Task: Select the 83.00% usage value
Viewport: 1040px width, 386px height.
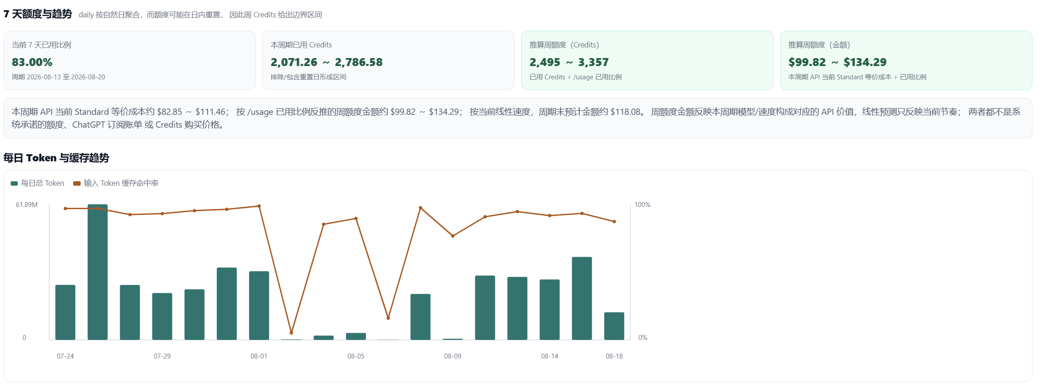Action: click(x=32, y=62)
